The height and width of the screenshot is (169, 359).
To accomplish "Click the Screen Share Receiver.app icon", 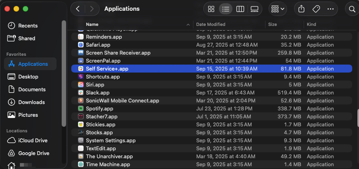I will pyautogui.click(x=80, y=53).
